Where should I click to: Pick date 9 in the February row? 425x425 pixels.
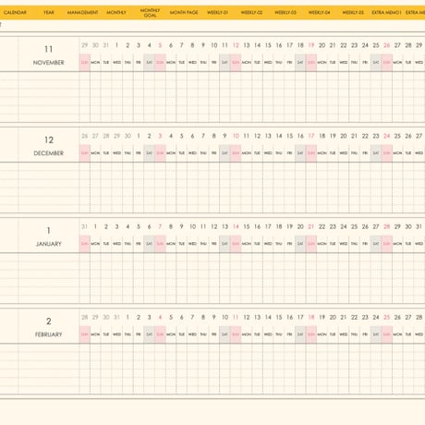click(x=214, y=317)
